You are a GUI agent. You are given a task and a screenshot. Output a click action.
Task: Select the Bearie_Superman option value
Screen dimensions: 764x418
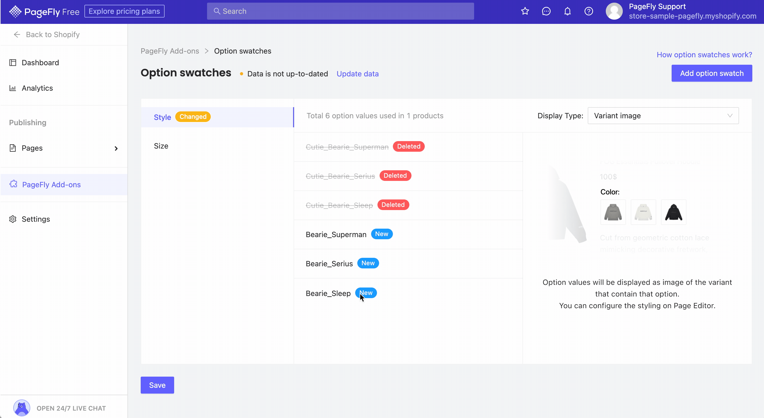pos(408,234)
